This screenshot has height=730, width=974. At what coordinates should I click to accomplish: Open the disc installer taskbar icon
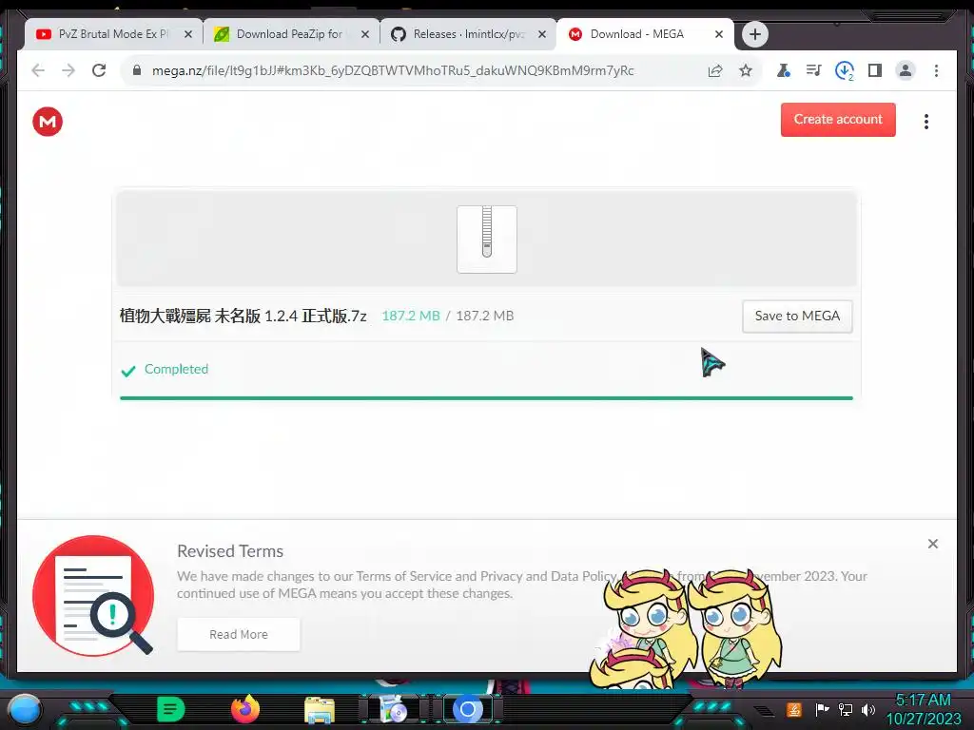click(394, 709)
